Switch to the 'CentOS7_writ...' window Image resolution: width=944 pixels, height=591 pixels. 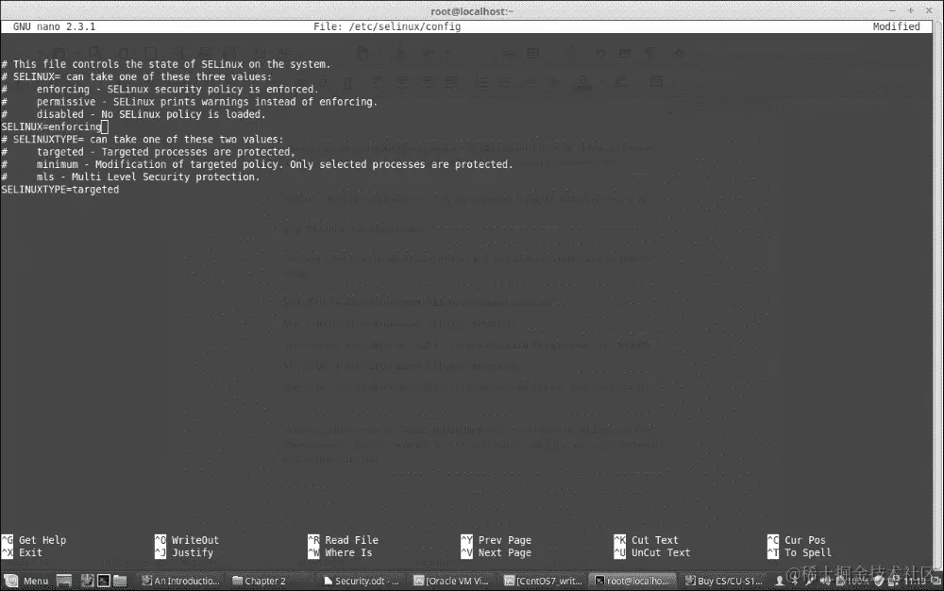tap(541, 580)
